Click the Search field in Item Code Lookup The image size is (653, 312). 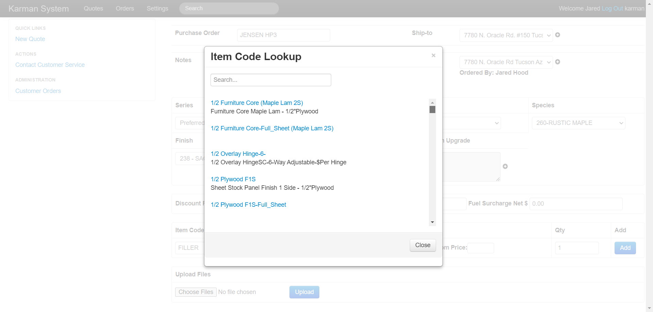[271, 80]
